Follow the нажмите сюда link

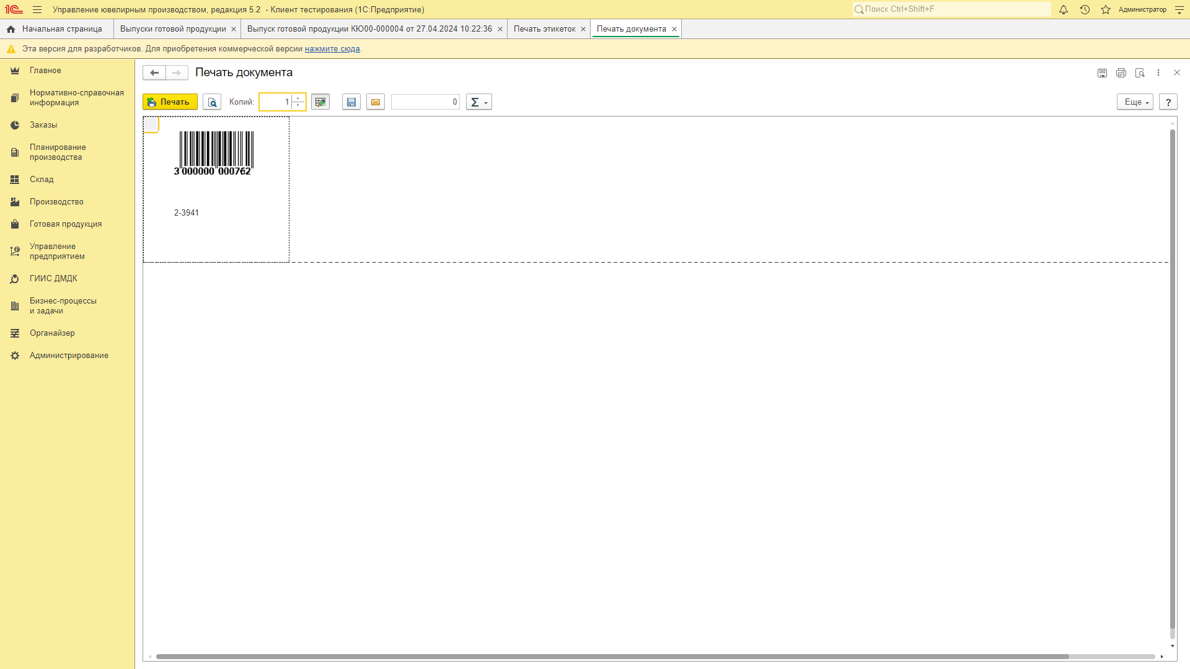(332, 49)
